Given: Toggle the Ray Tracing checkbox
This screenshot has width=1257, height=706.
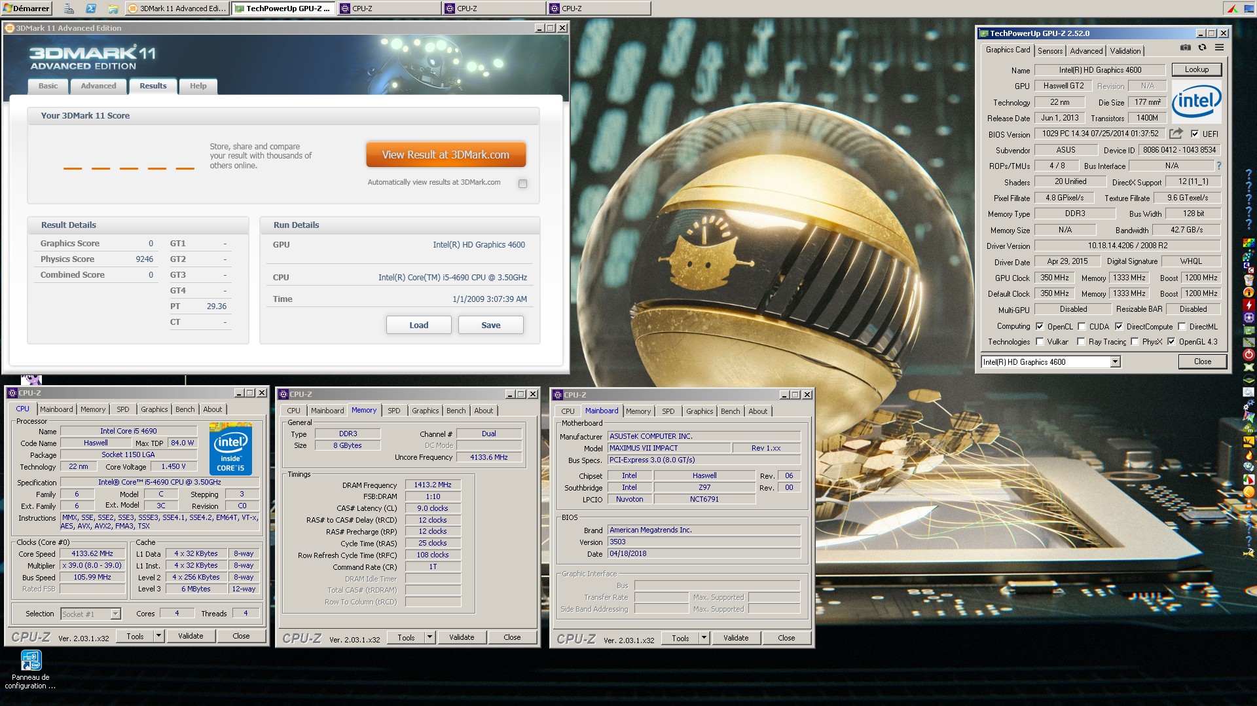Looking at the screenshot, I should 1082,341.
